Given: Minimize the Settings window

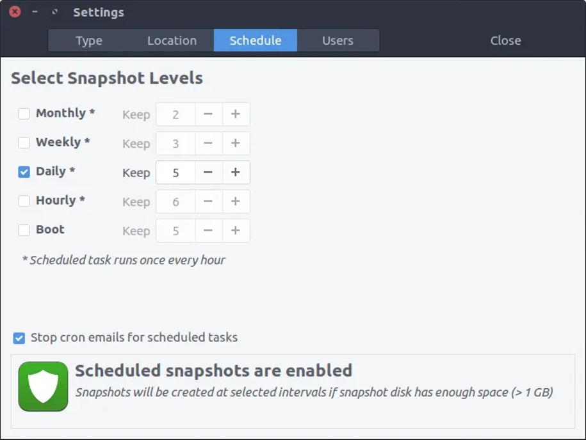Looking at the screenshot, I should tap(35, 12).
